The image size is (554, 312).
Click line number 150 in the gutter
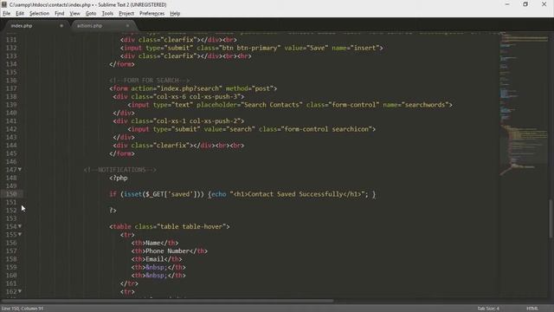click(11, 194)
